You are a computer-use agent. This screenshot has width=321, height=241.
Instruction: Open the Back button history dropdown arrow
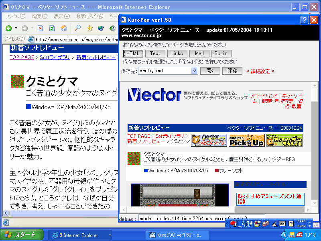click(16, 28)
